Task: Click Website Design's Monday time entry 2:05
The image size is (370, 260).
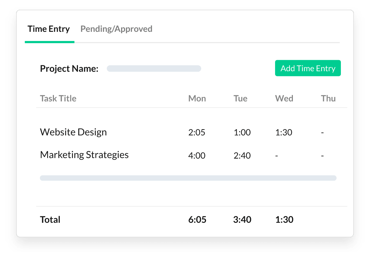Action: pos(197,132)
